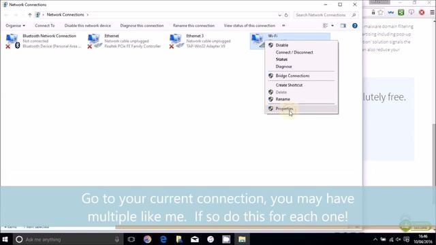The image size is (436, 245).
Task: Click Disable this network device
Action: click(x=88, y=26)
